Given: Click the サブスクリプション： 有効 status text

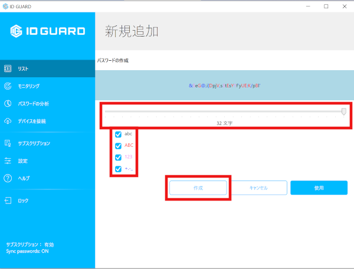Looking at the screenshot, I should tap(30, 244).
